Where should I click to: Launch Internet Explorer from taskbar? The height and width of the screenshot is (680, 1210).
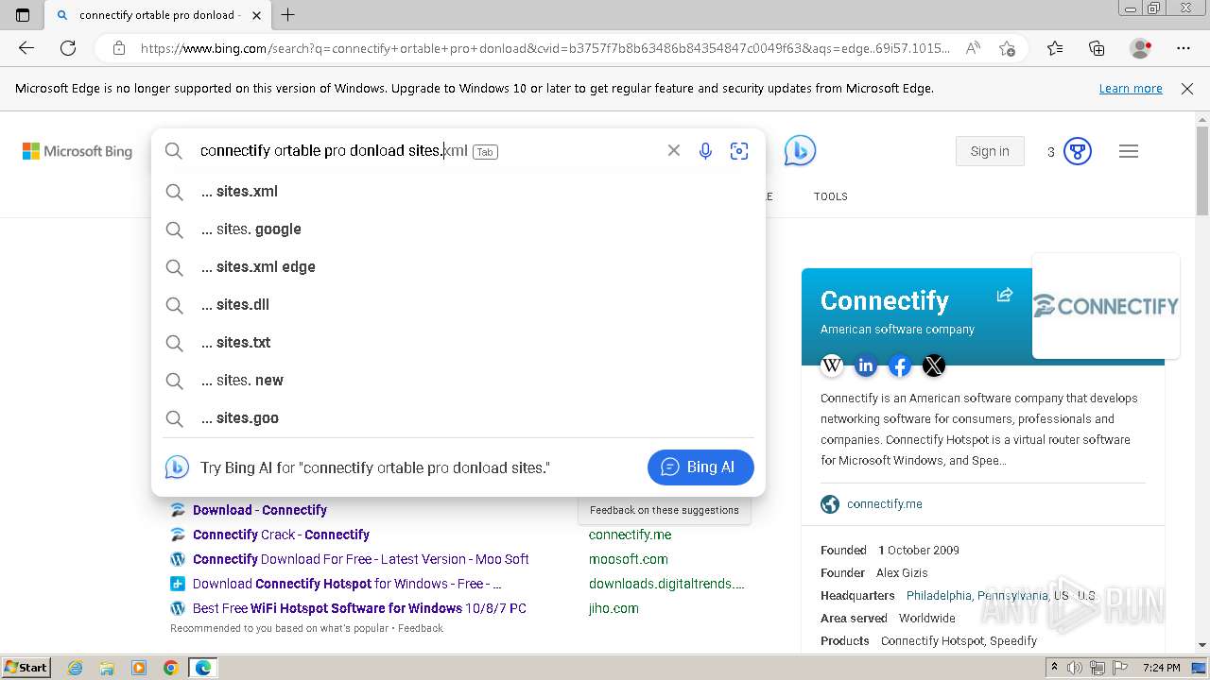tap(76, 668)
